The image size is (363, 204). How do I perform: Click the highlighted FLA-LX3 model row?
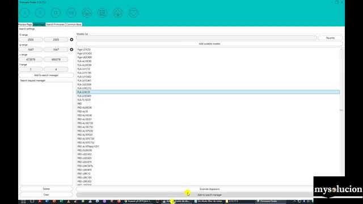(208, 92)
